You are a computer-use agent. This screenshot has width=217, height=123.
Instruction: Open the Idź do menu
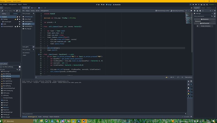point(37,11)
